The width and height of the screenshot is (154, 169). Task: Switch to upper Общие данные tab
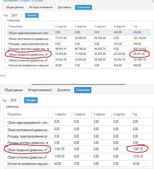click(14, 7)
